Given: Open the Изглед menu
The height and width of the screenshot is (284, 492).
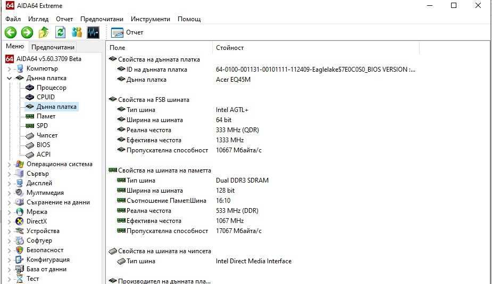Looking at the screenshot, I should click(x=38, y=19).
